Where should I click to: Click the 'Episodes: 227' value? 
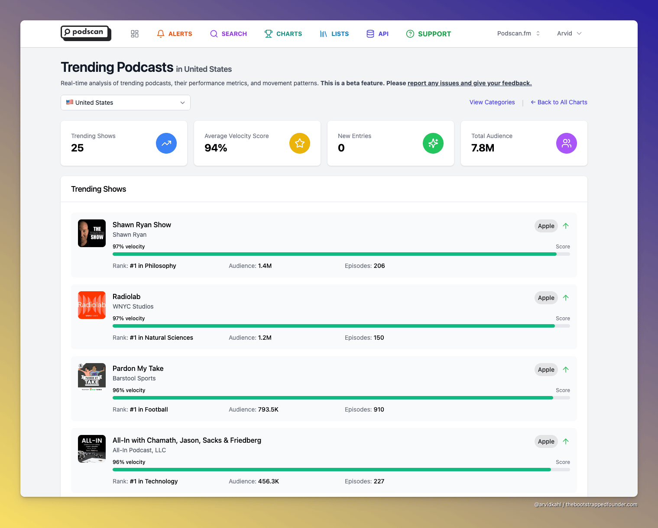(x=364, y=481)
